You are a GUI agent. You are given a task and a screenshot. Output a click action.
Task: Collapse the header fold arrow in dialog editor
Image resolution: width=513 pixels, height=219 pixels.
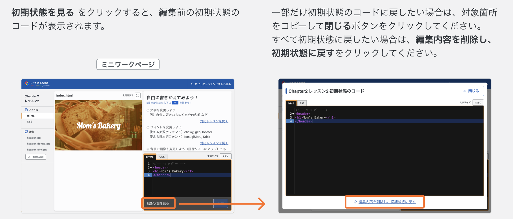293,114
